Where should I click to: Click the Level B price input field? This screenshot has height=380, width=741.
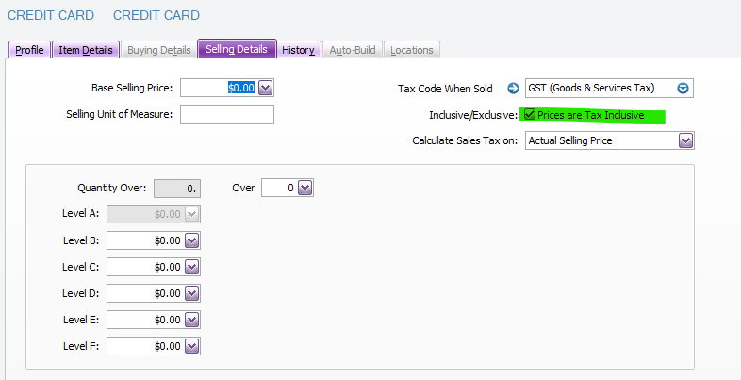click(x=145, y=240)
